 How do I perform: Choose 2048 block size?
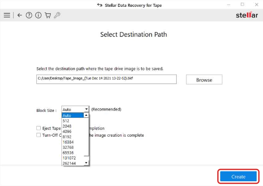coord(73,126)
